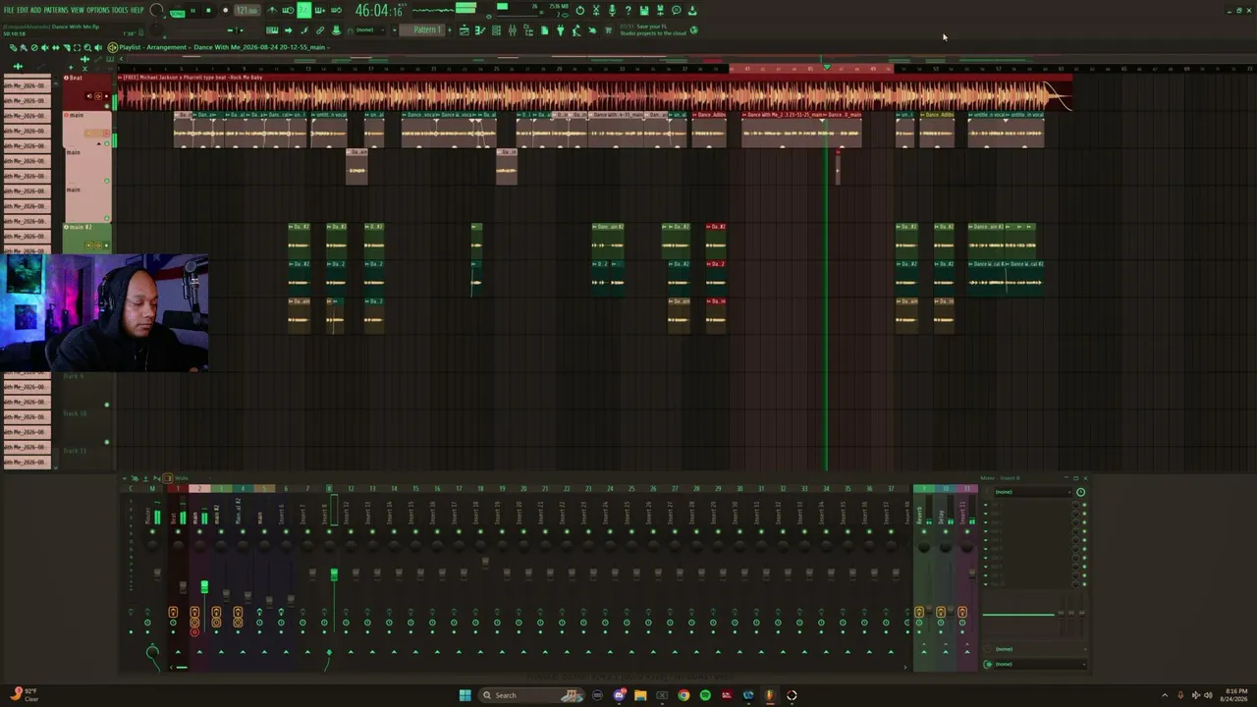
Task: Select the Insert 8 mixer track
Action: [x=329, y=516]
